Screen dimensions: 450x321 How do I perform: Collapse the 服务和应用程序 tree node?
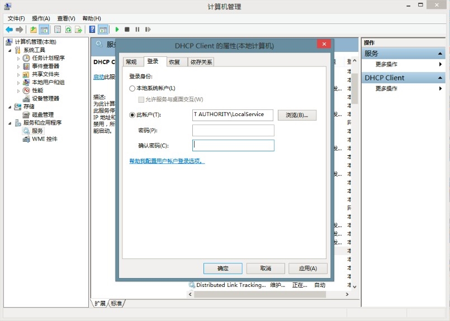pyautogui.click(x=10, y=123)
